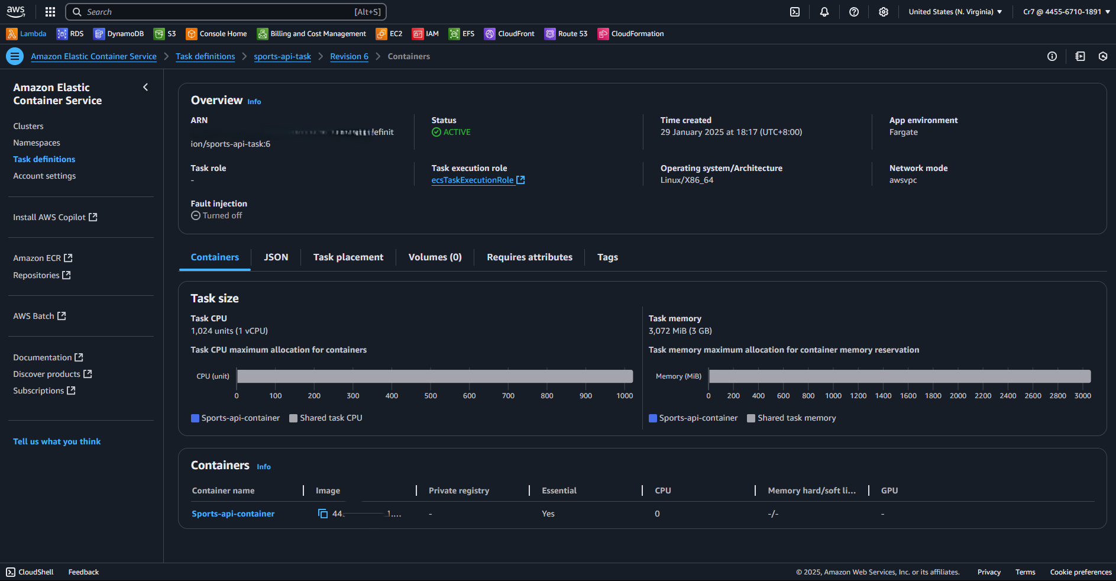Screen dimensions: 1116x581
Task: Toggle the hamburger navigation menu button
Action: [x=15, y=56]
